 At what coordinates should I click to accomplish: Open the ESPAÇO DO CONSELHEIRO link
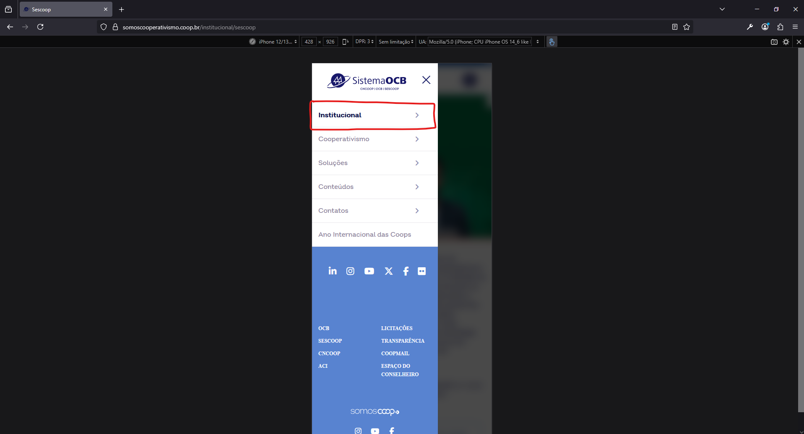tap(400, 370)
